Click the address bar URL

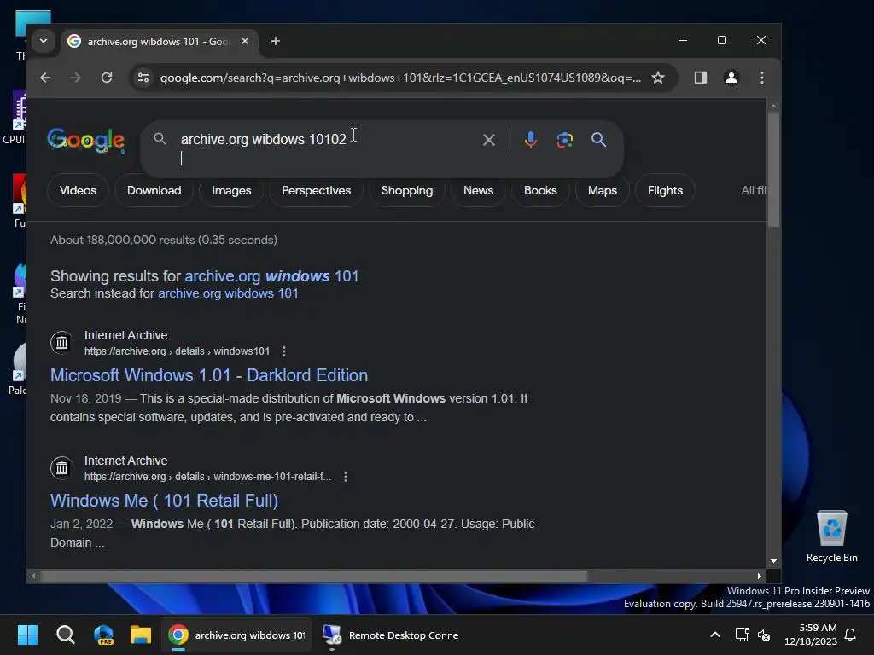coord(400,78)
